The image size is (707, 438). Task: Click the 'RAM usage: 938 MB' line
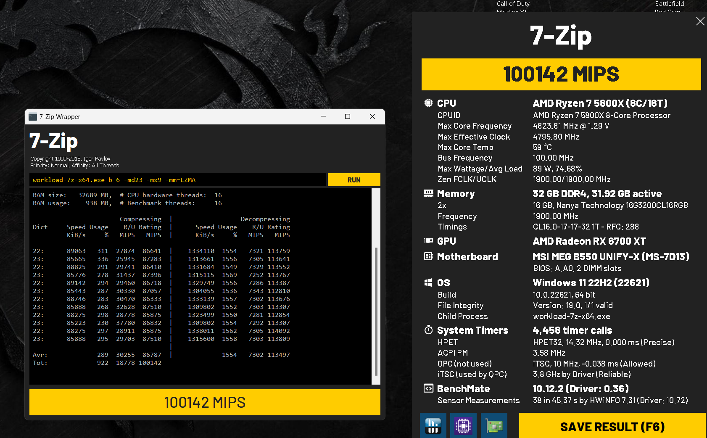(x=72, y=203)
